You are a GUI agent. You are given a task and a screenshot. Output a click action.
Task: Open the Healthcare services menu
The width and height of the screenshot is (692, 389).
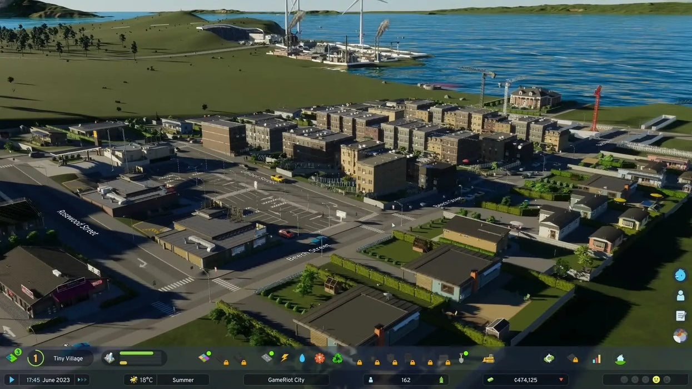pyautogui.click(x=319, y=358)
